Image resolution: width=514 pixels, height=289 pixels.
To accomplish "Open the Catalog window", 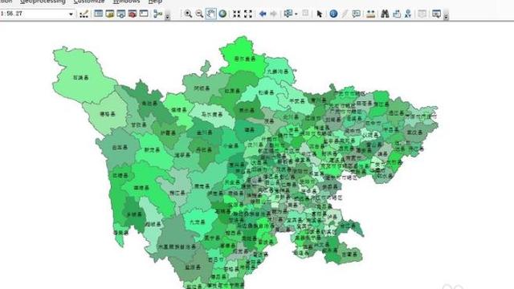I will (x=110, y=14).
